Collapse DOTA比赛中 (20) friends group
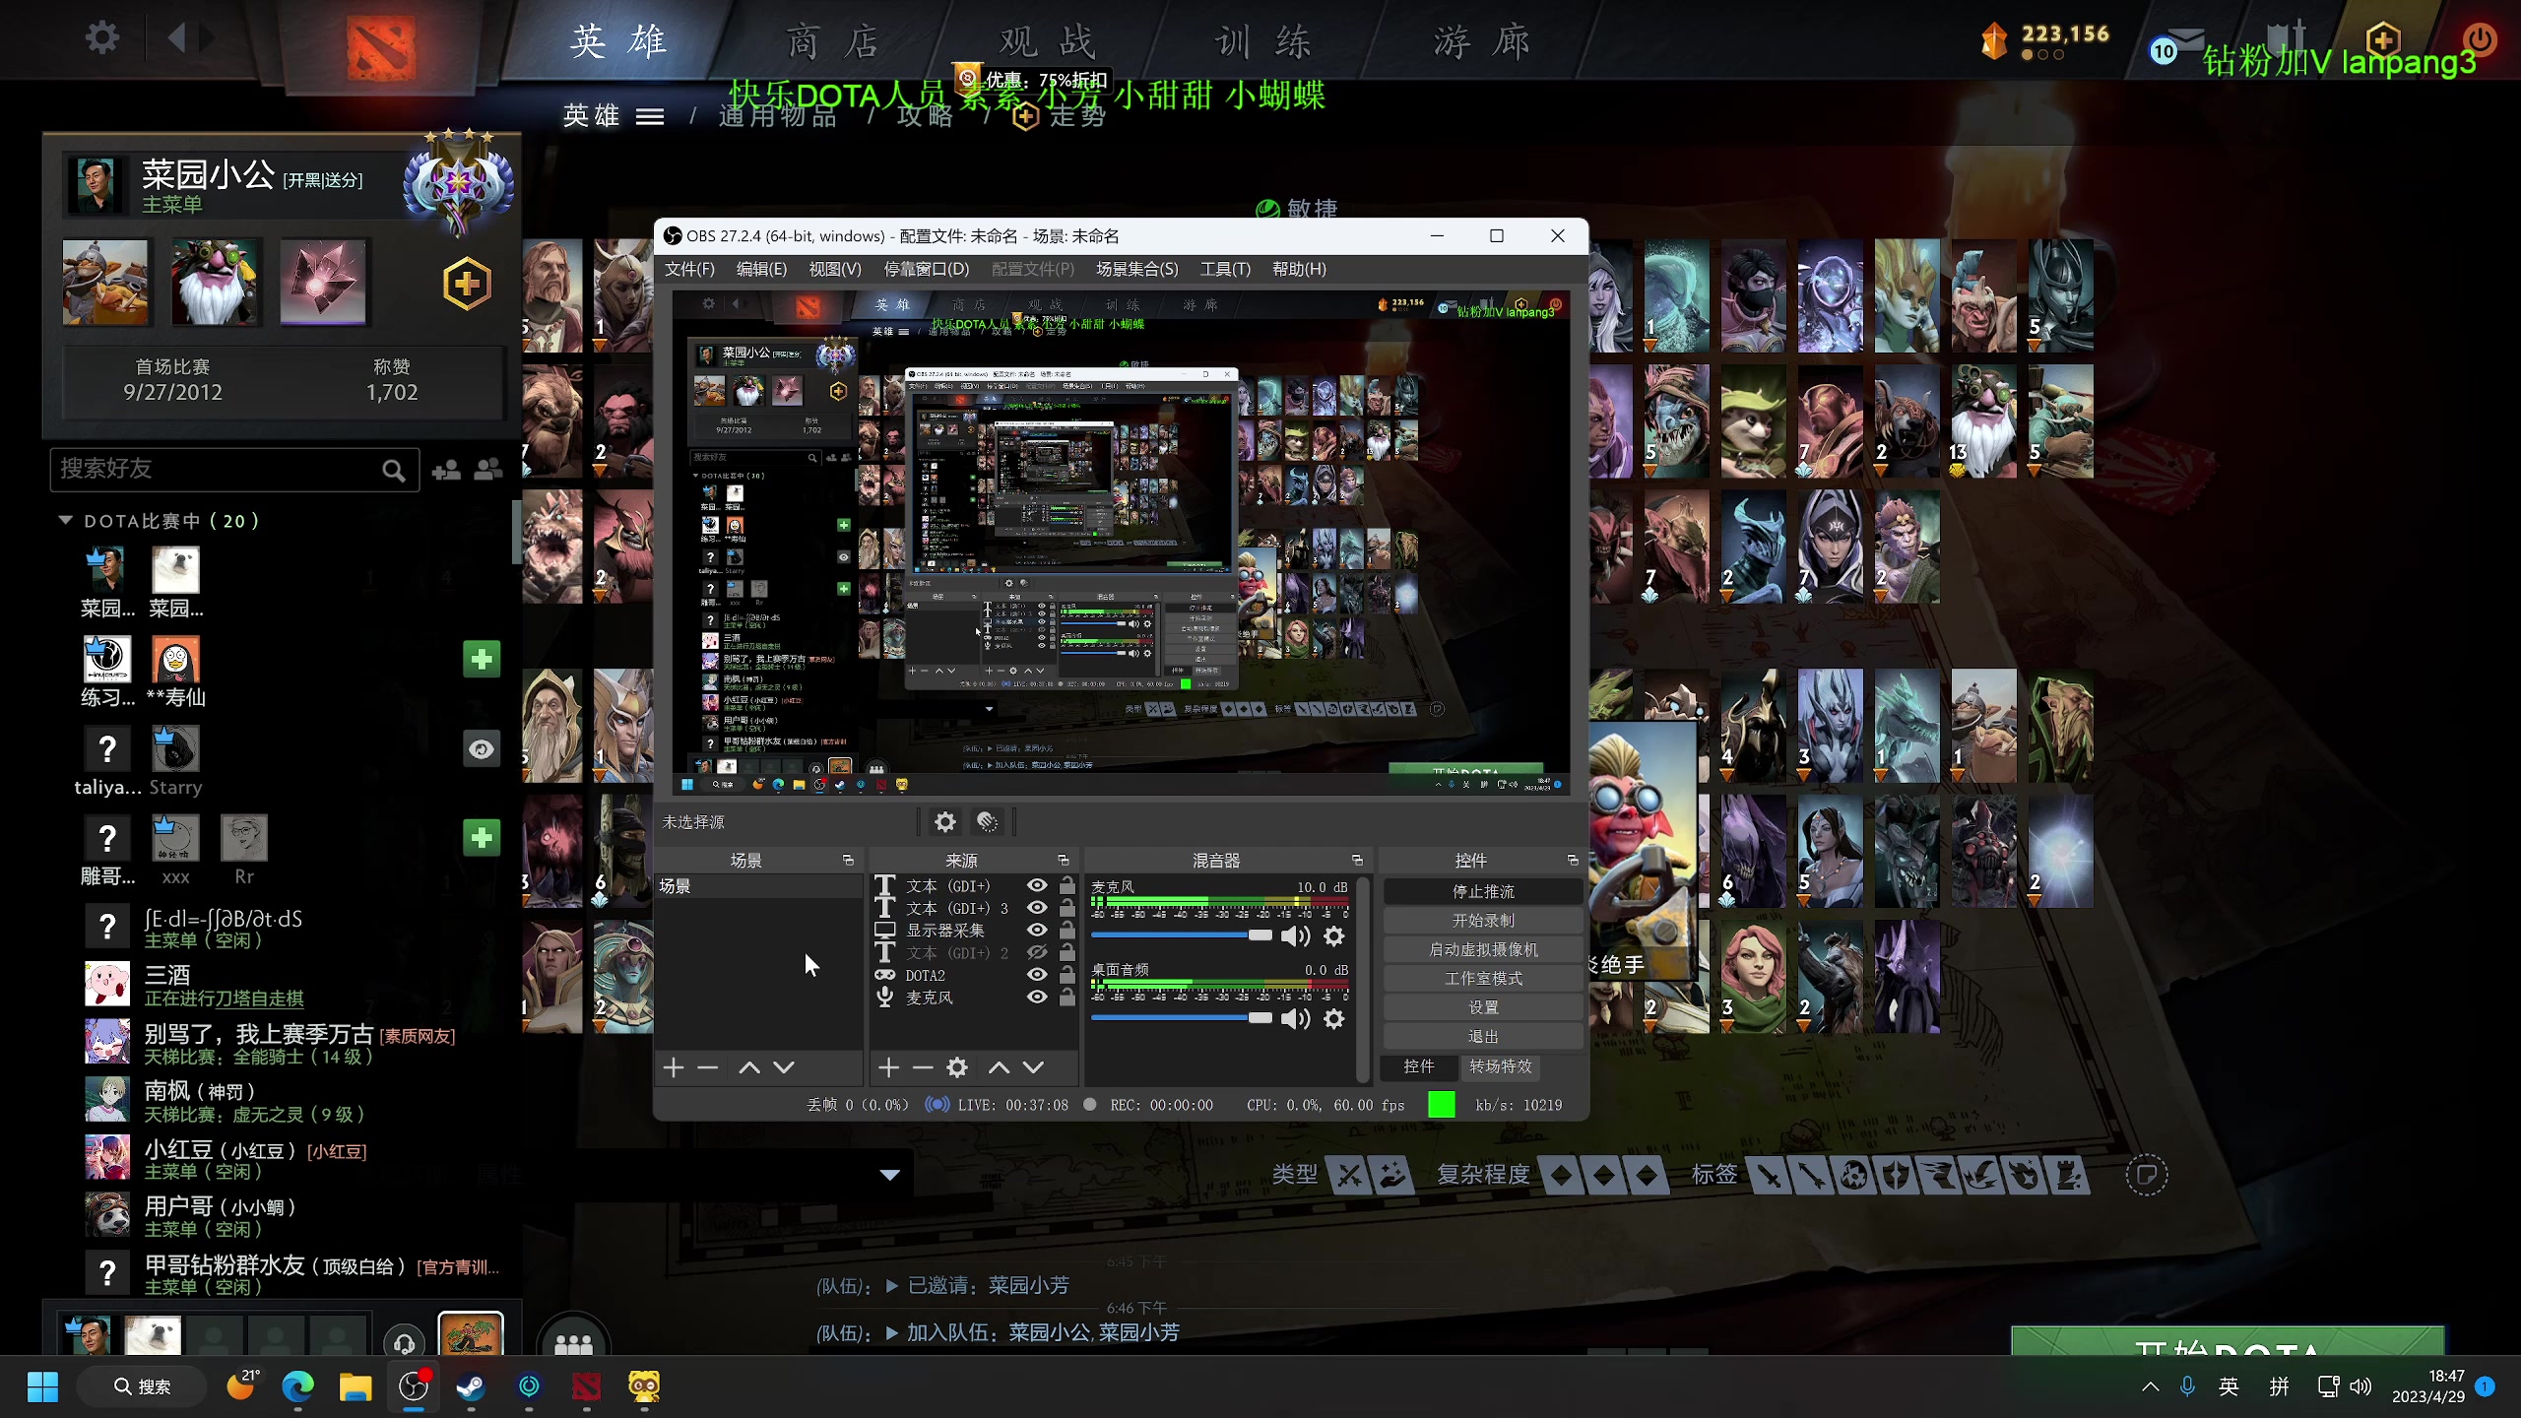This screenshot has height=1418, width=2521. [x=66, y=520]
